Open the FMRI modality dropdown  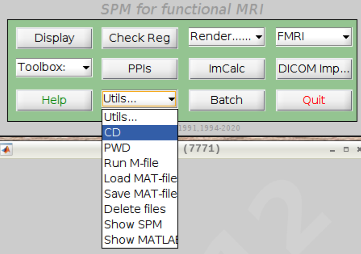point(314,37)
